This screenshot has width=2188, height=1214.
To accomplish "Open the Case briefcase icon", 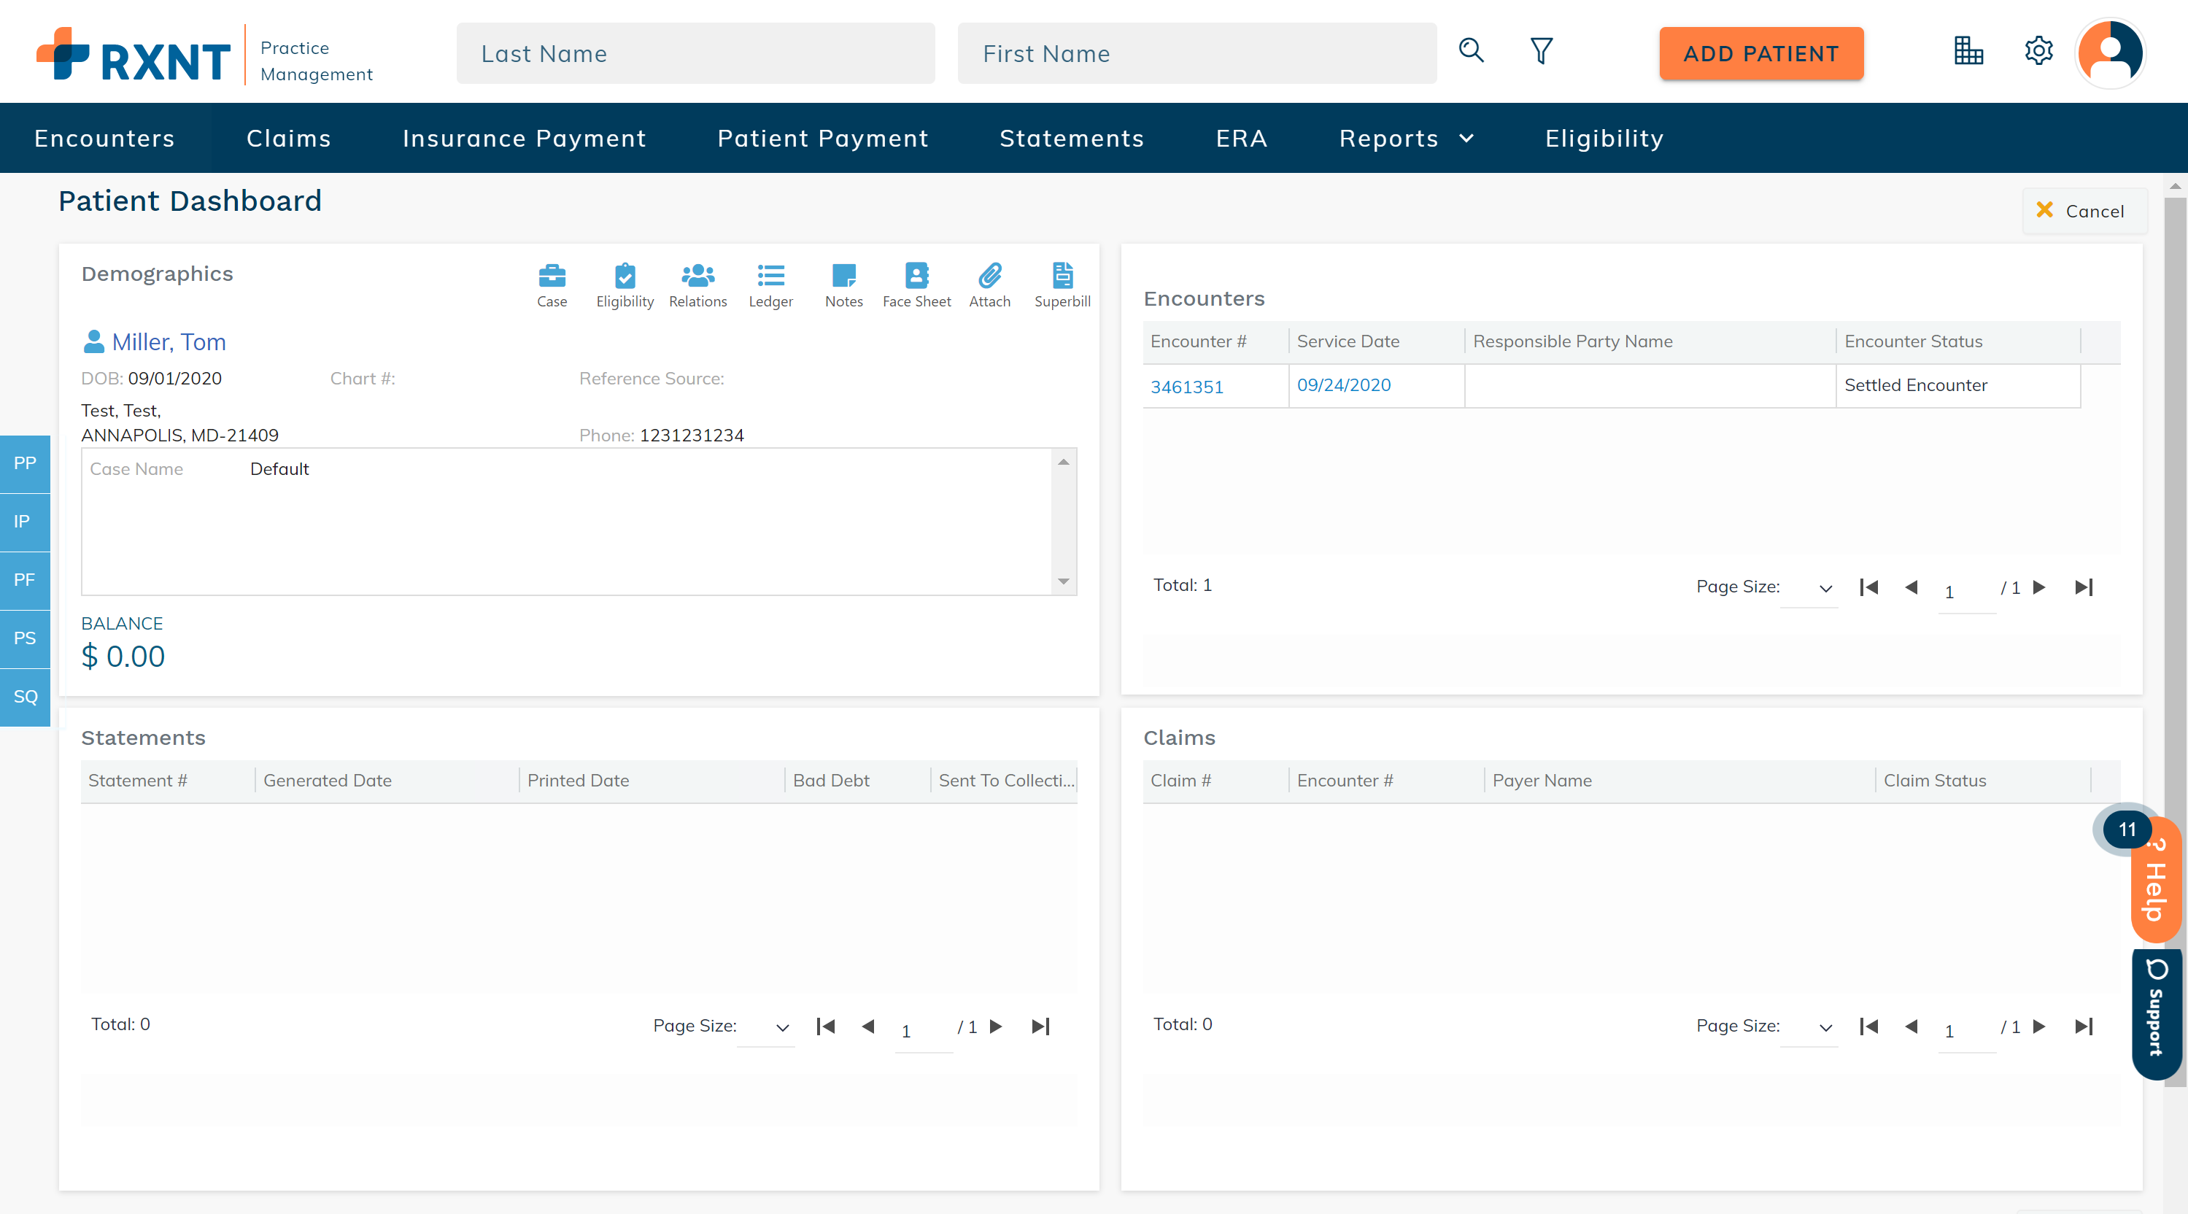I will coord(552,276).
